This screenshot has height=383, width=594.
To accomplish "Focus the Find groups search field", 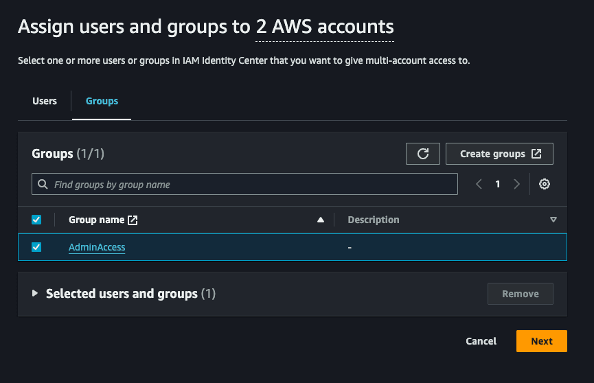I will tap(244, 184).
